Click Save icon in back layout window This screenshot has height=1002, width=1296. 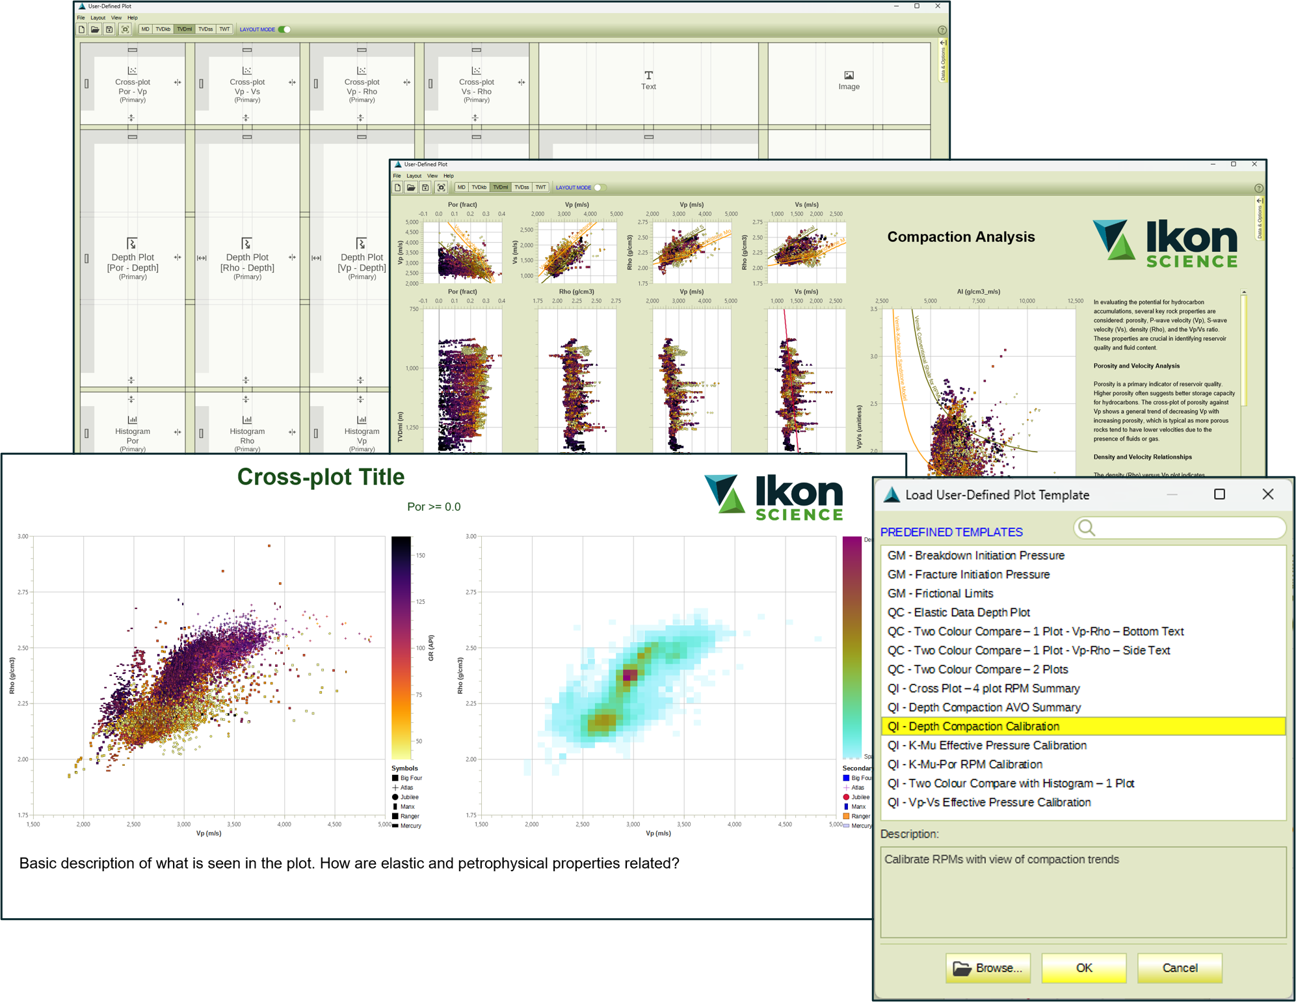coord(109,29)
